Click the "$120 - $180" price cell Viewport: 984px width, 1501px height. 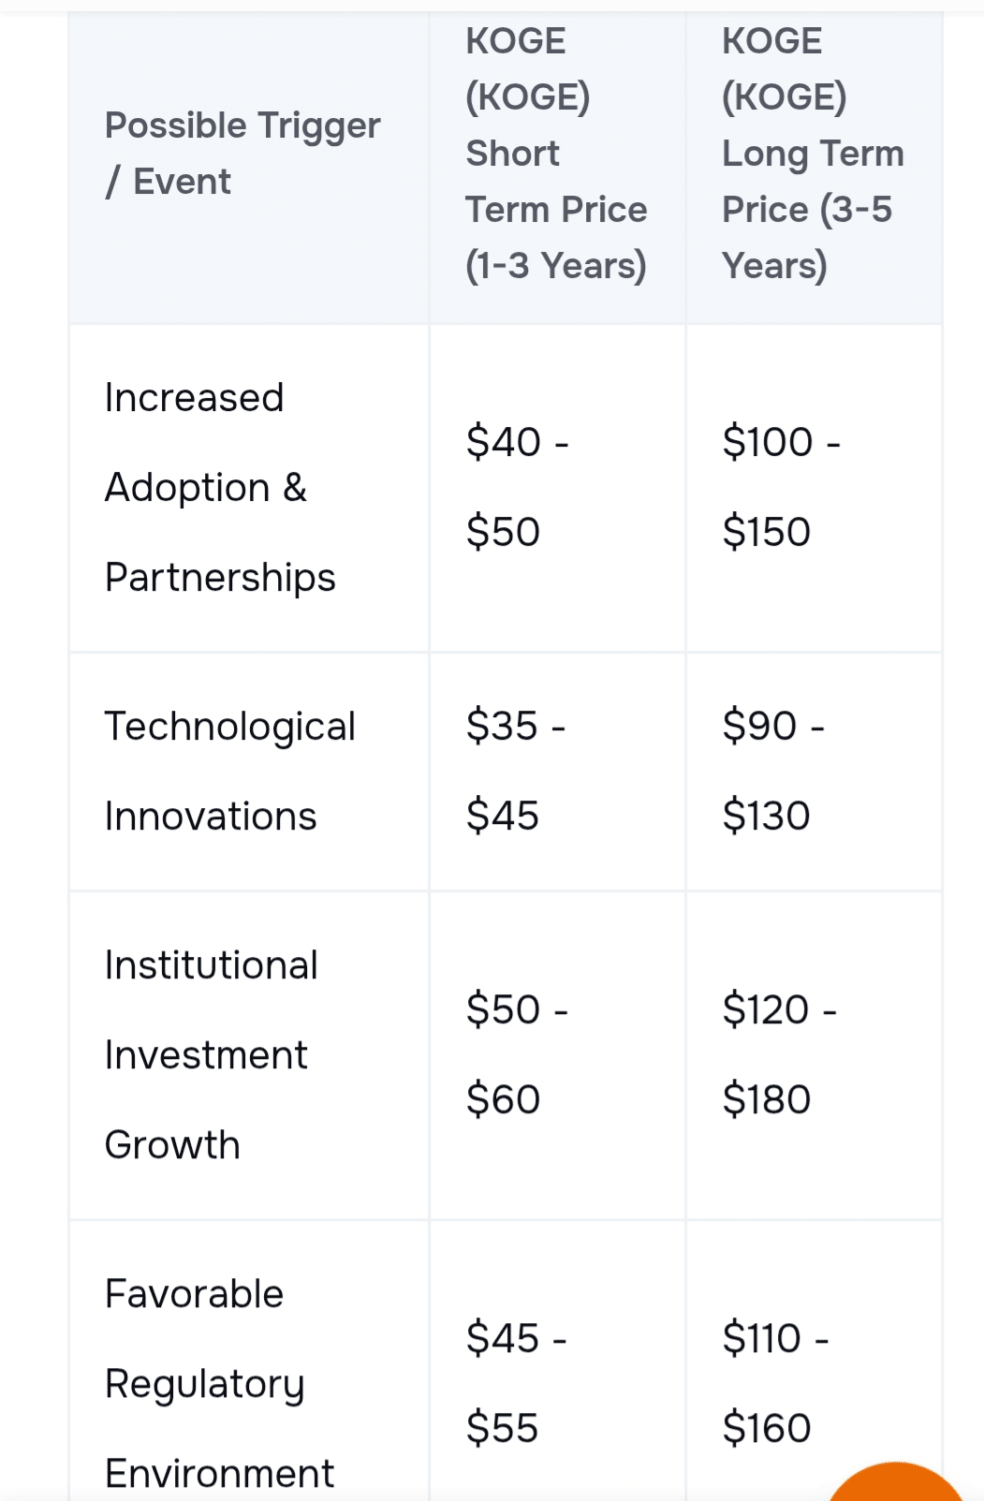tap(779, 1054)
